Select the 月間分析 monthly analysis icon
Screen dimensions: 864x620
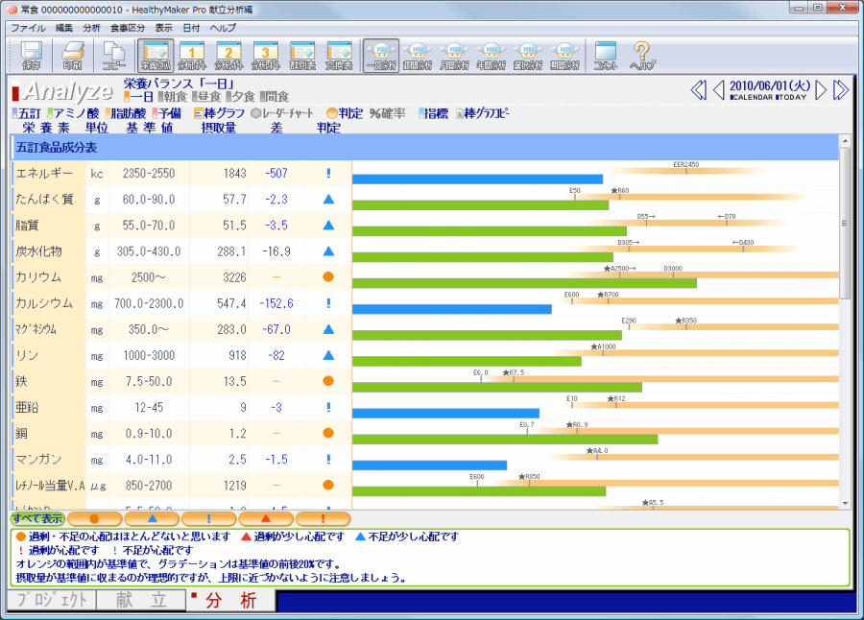point(455,56)
